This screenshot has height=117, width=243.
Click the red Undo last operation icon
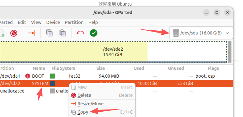click(x=80, y=33)
